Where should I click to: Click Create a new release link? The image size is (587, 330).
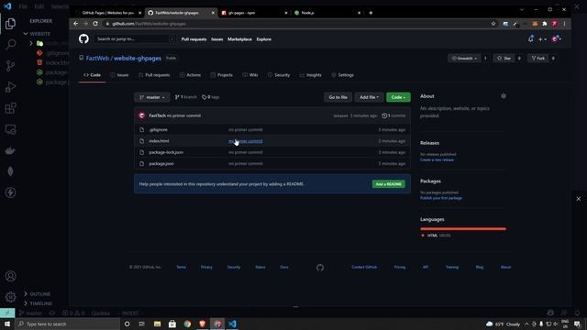tap(437, 159)
